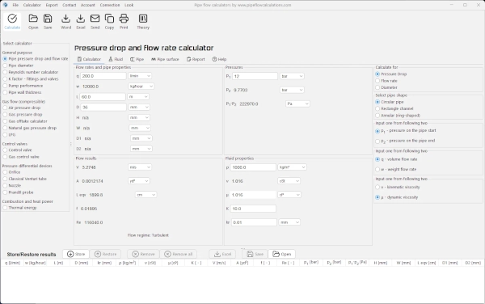This screenshot has width=485, height=304.
Task: Switch to the Fluid tab
Action: 116,59
